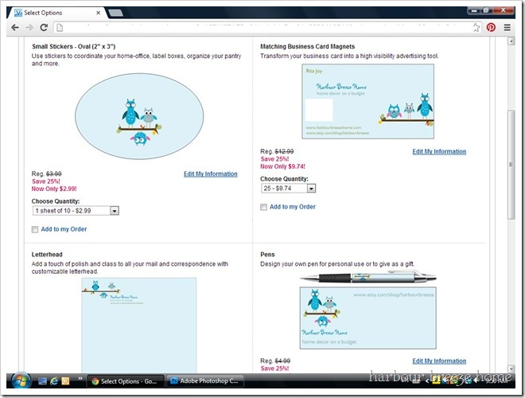Click the pen imprint design preview
This screenshot has height=398, width=525.
[x=368, y=318]
